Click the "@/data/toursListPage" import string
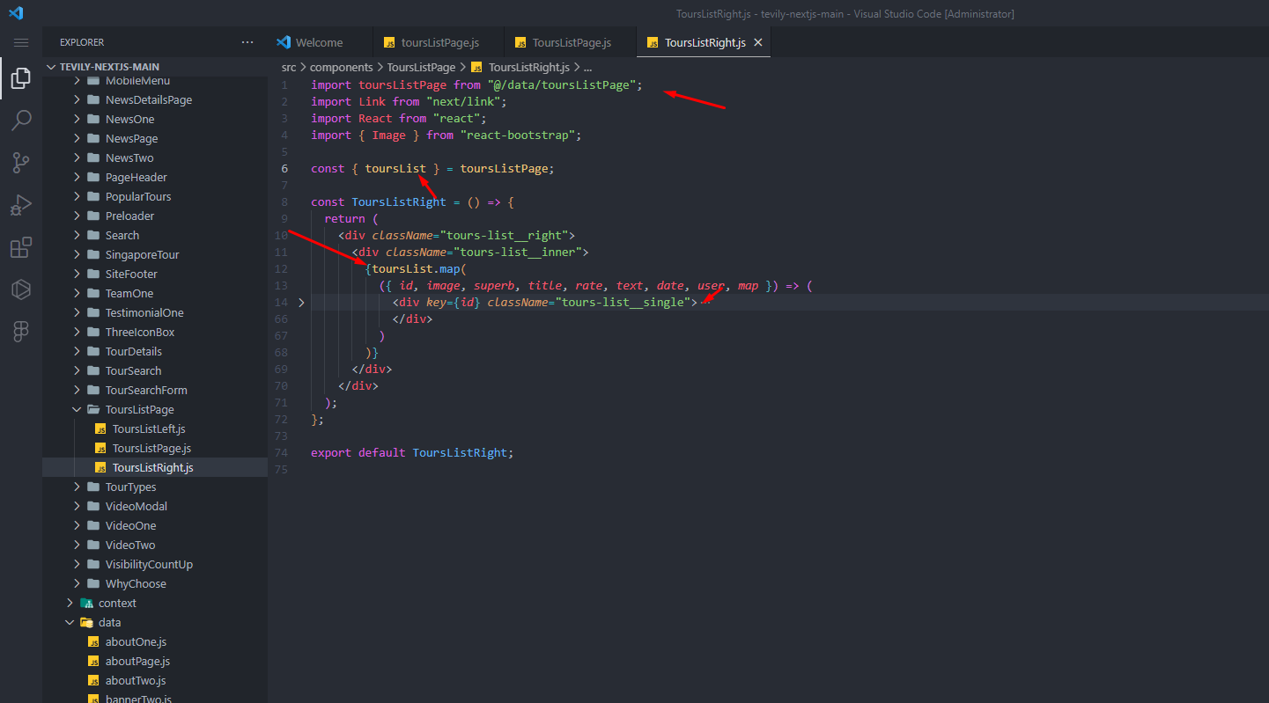Viewport: 1269px width, 703px height. point(562,85)
